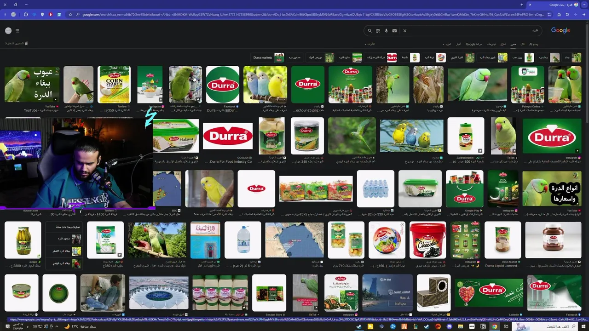Open the chocolate spread jar image
The width and height of the screenshot is (589, 331).
coord(553,240)
